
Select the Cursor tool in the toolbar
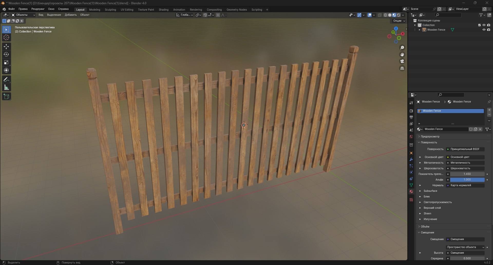tap(6, 37)
